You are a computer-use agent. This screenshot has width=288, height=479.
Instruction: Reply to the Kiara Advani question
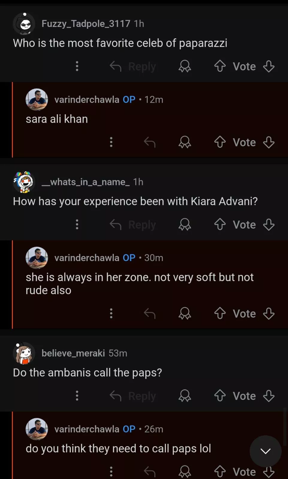pos(133,225)
